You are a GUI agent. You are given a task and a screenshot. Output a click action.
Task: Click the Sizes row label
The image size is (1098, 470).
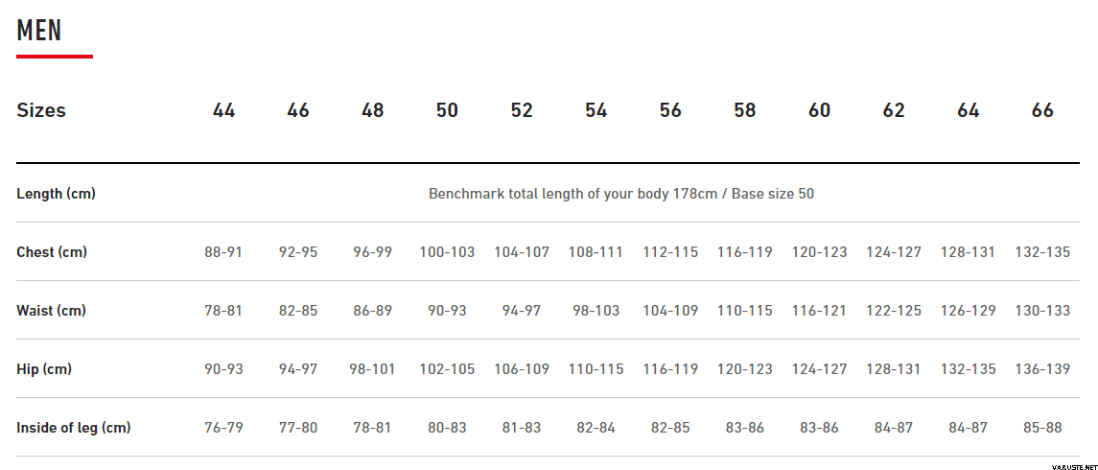pyautogui.click(x=41, y=110)
